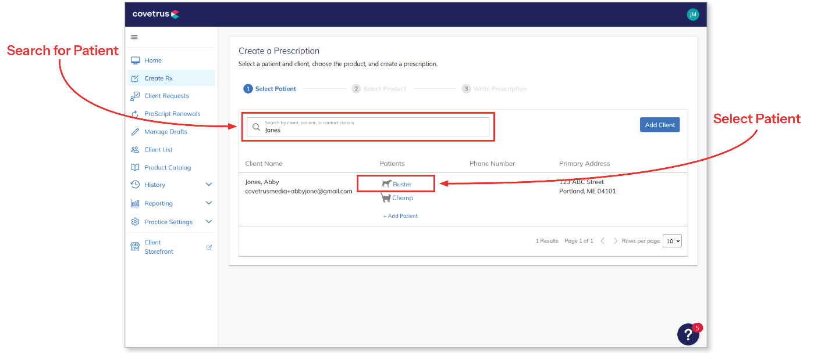The height and width of the screenshot is (353, 832).
Task: Open the Rows per page dropdown
Action: [x=671, y=241]
